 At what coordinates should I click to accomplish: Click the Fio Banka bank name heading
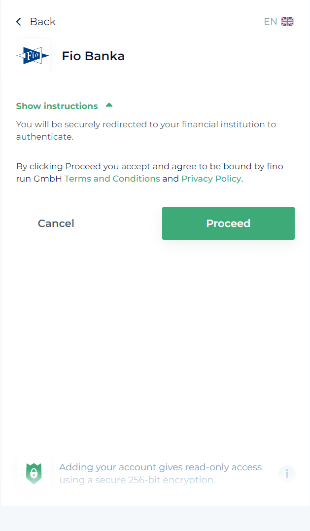coord(93,56)
